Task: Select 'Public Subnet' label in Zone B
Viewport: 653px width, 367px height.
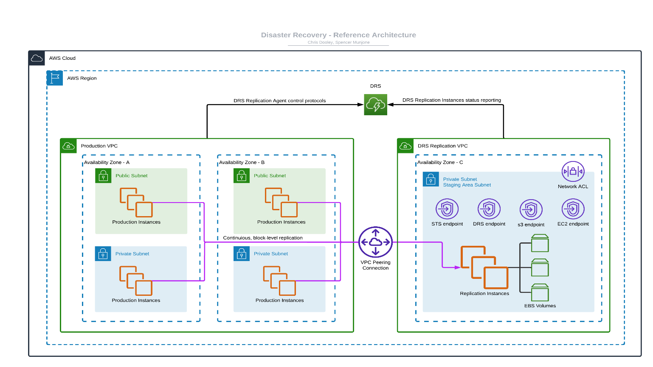Action: (270, 176)
